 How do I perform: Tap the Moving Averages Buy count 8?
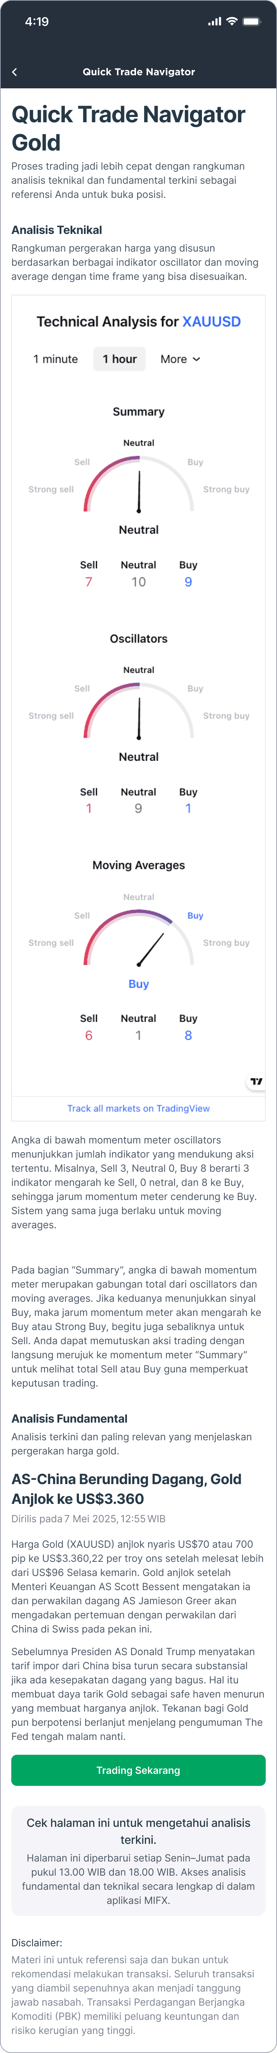click(188, 1035)
